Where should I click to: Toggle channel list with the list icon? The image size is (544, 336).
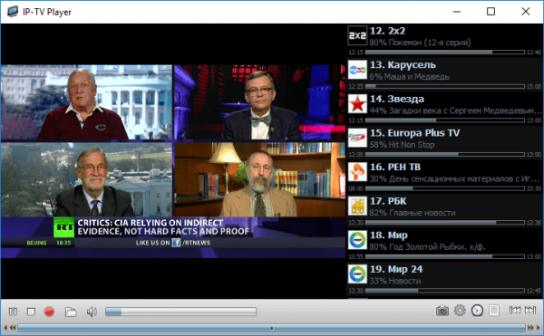[494, 310]
